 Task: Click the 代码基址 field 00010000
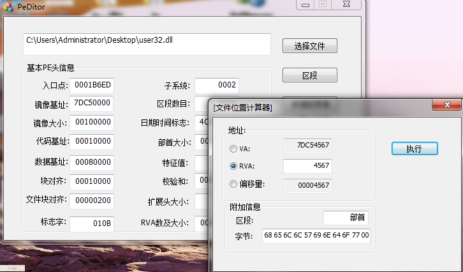click(x=92, y=142)
